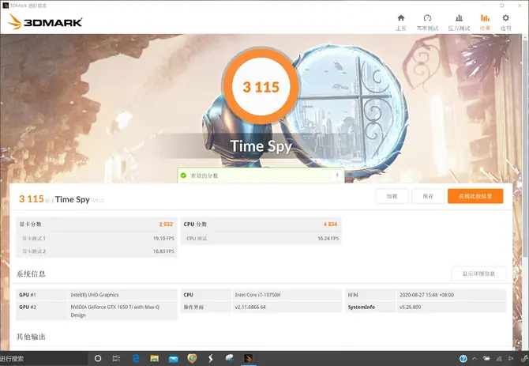
Task: Click the v2.11.6866 64 version text
Action: [x=250, y=307]
